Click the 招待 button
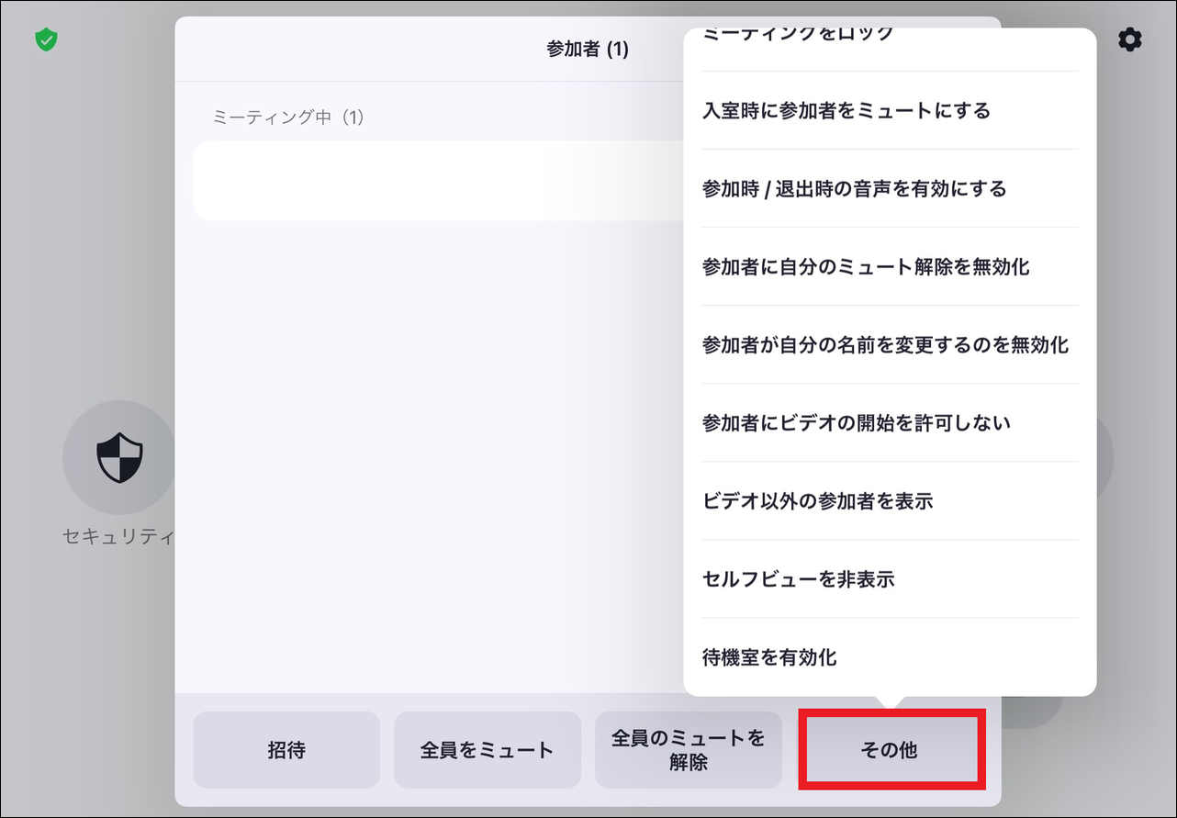Image resolution: width=1177 pixels, height=818 pixels. coord(286,750)
